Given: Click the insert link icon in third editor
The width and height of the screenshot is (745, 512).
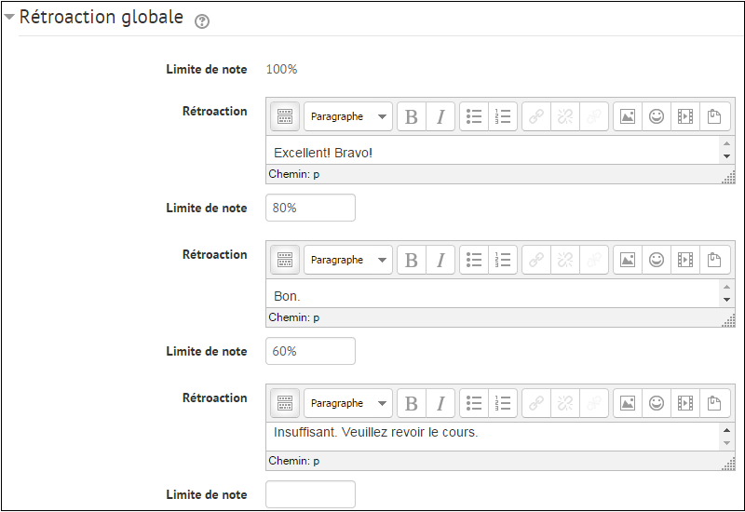Looking at the screenshot, I should (x=535, y=404).
